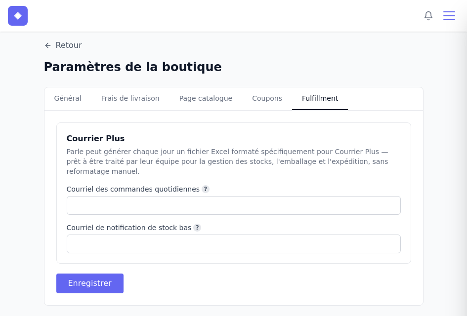Select the Page catalogue tab
Screen dimensions: 467x316
(206, 98)
